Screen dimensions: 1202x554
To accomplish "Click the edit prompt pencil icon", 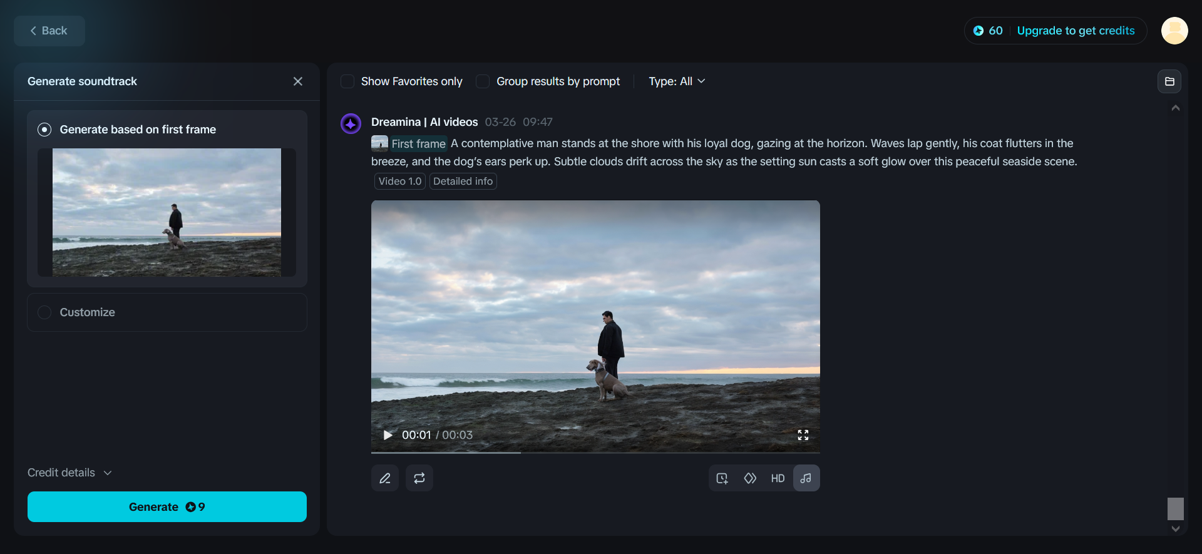I will point(385,478).
